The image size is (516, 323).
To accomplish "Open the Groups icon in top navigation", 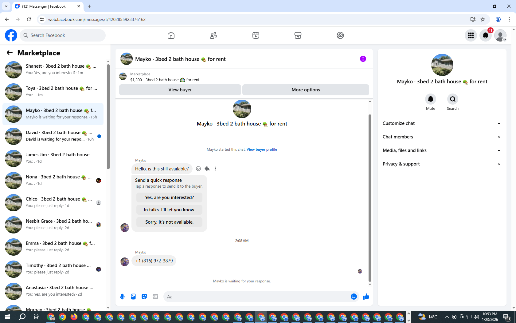I will coord(340,35).
